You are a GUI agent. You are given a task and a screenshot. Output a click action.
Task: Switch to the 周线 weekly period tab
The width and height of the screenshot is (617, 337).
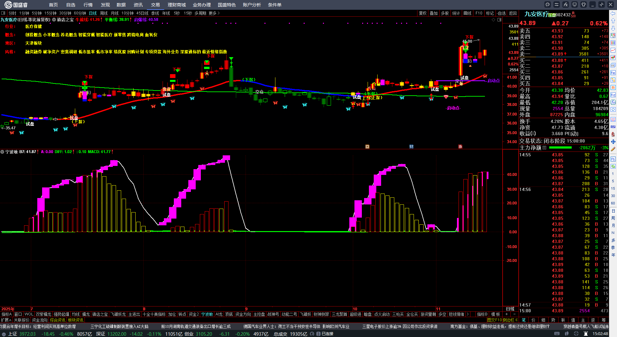[x=104, y=13]
